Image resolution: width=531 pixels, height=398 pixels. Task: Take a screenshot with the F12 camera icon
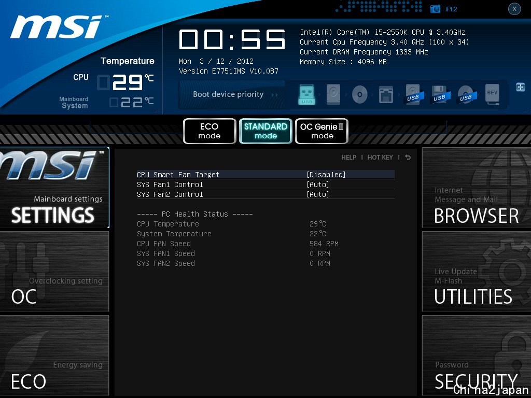pos(435,9)
